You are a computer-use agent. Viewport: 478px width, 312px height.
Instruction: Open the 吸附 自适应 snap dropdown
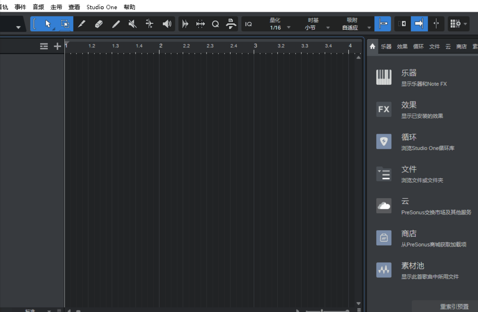tap(356, 24)
